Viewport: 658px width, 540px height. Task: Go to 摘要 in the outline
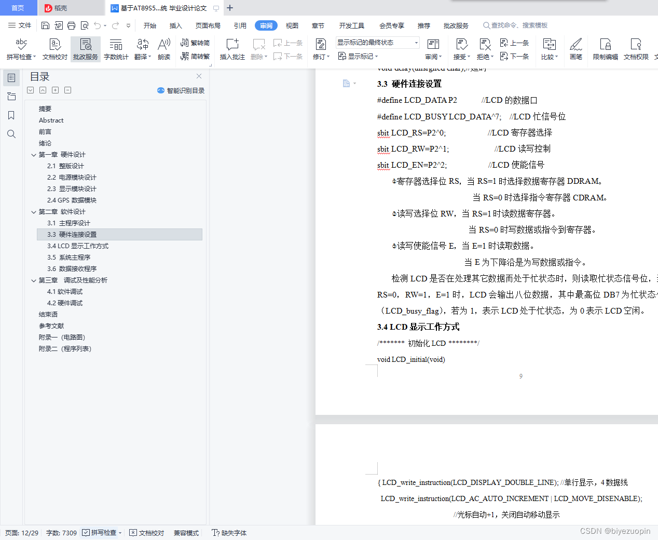click(x=45, y=109)
